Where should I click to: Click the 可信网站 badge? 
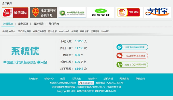pos(129,12)
